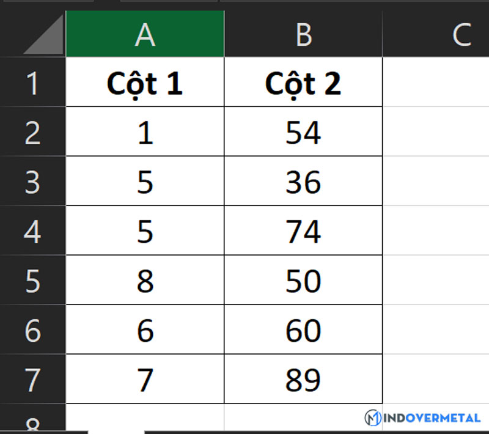Select row 5 header
Image resolution: width=489 pixels, height=434 pixels.
click(x=32, y=281)
